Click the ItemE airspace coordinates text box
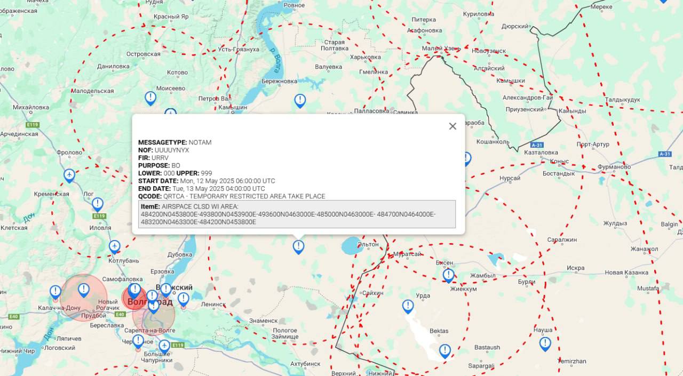This screenshot has height=376, width=683. point(297,214)
